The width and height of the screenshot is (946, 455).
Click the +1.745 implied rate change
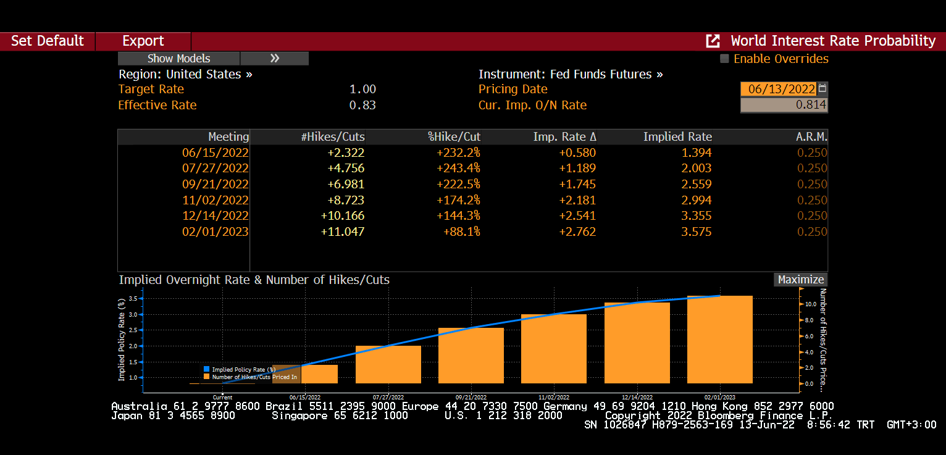click(x=577, y=184)
